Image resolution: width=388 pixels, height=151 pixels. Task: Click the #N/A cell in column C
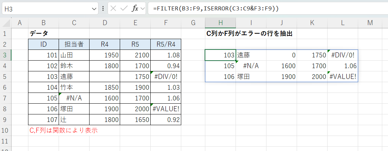[74, 98]
